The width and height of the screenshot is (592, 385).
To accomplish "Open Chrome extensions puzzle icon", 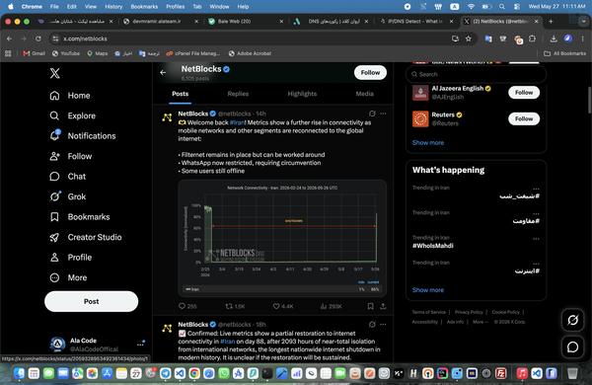I will [532, 38].
